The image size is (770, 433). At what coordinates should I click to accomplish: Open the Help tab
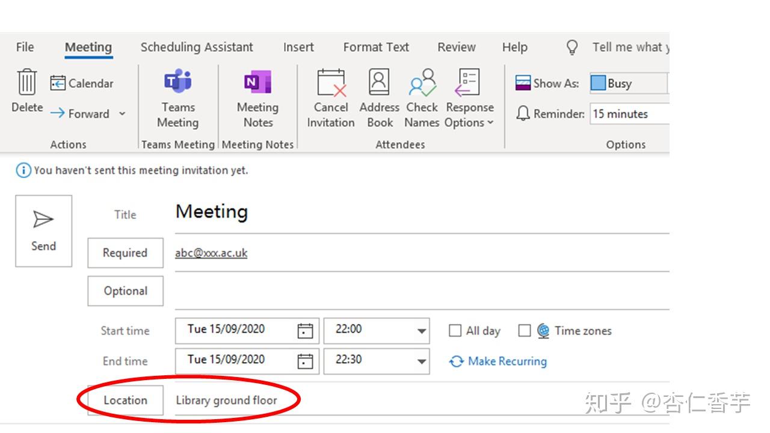[515, 47]
